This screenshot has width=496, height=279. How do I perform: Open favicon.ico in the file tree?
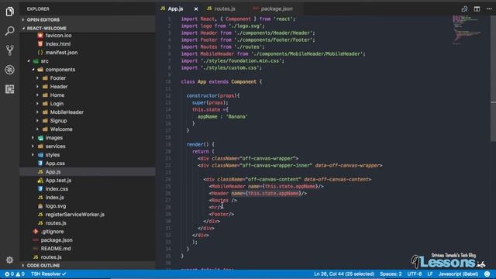point(58,36)
